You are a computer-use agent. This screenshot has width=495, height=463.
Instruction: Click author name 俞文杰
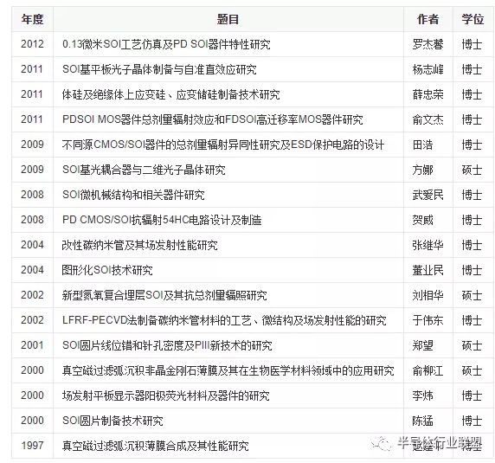427,119
